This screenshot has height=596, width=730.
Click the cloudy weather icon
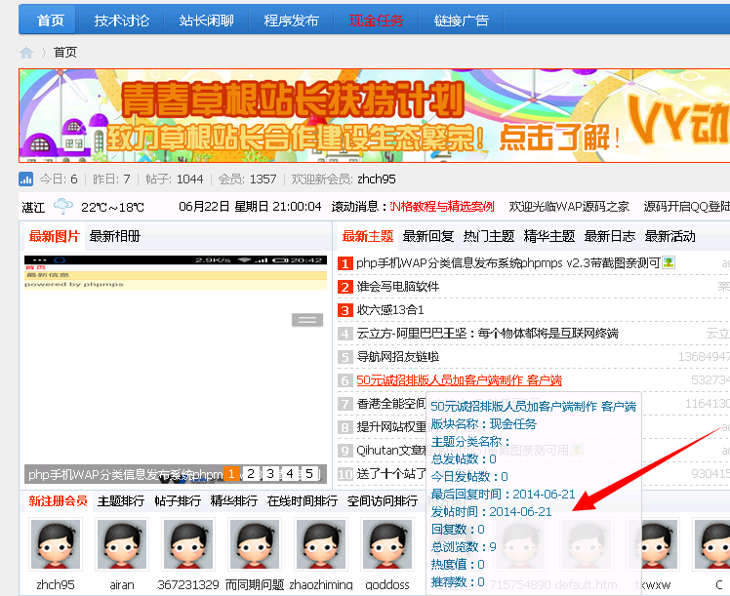point(63,206)
